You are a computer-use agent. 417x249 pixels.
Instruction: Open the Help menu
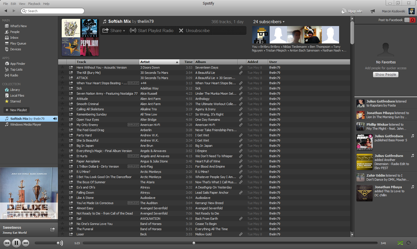[46, 4]
